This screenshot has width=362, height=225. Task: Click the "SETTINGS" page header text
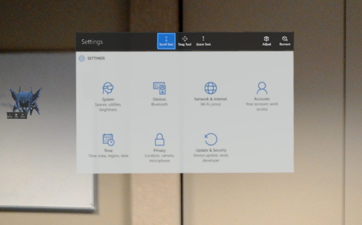tap(96, 58)
